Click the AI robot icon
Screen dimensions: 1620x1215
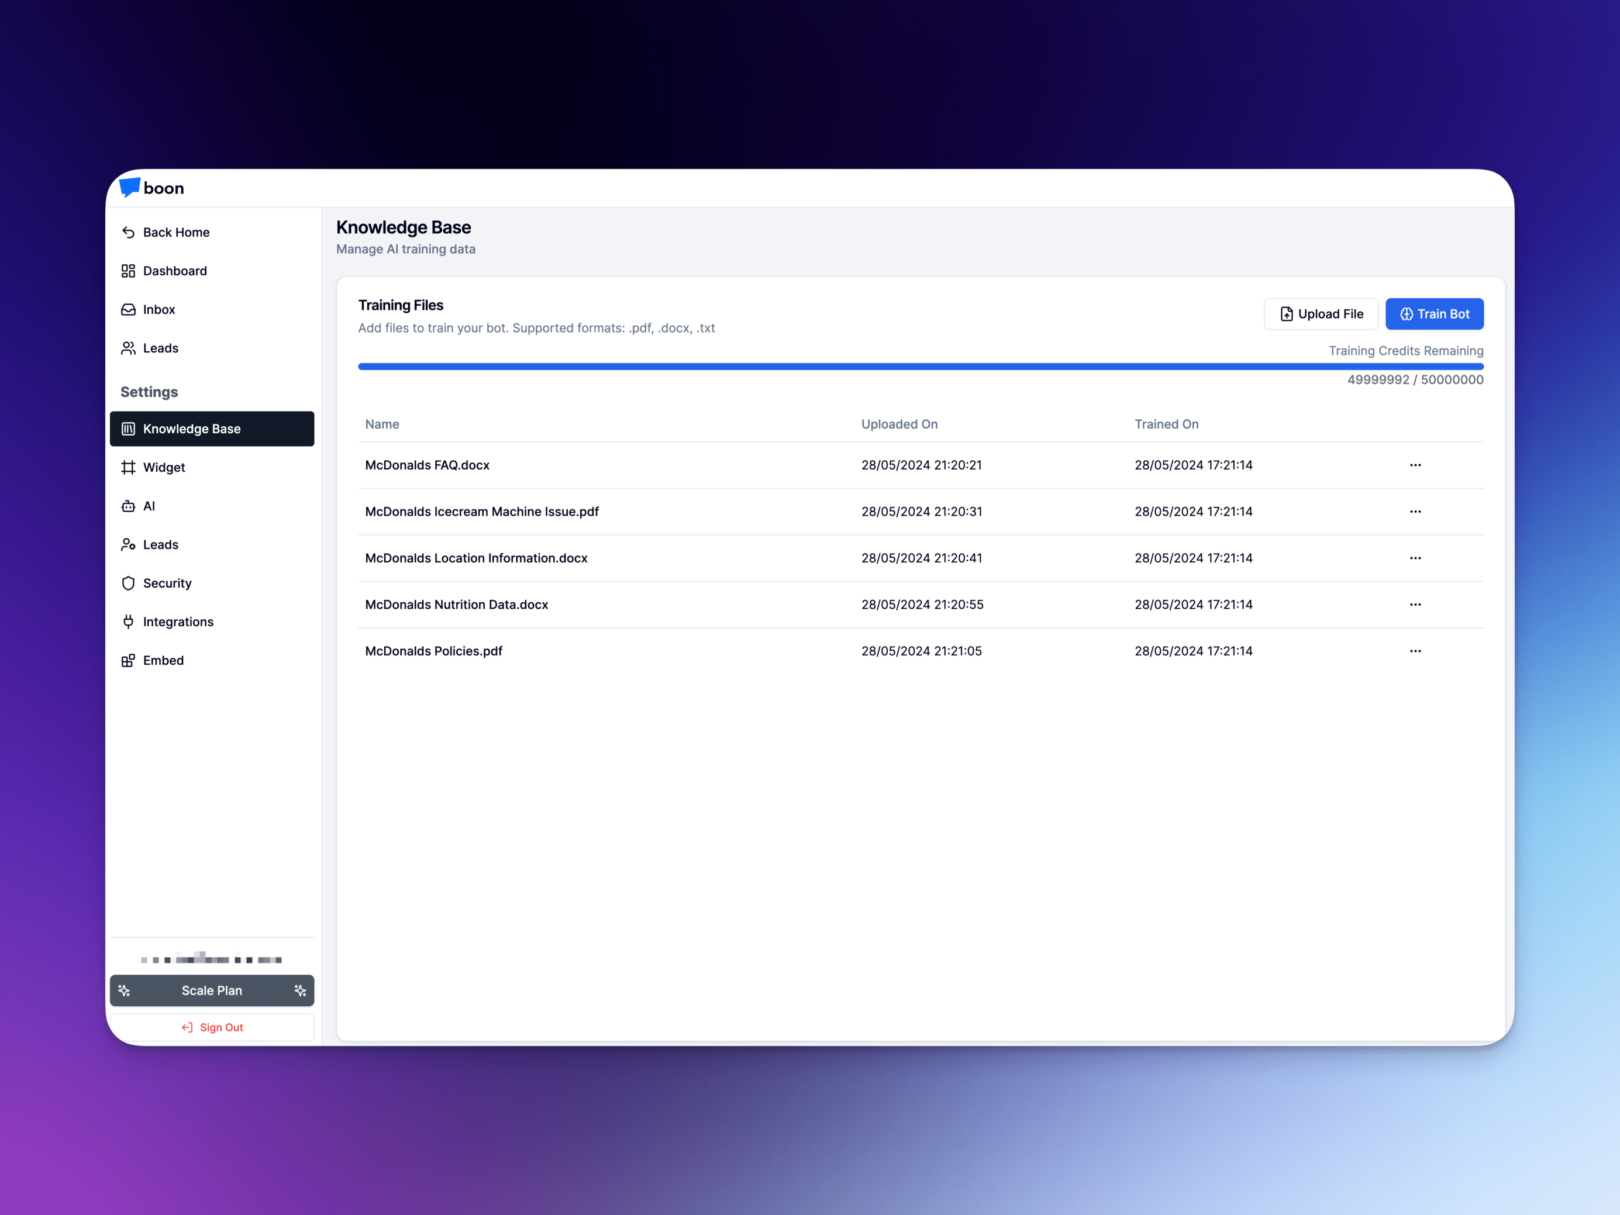tap(128, 506)
